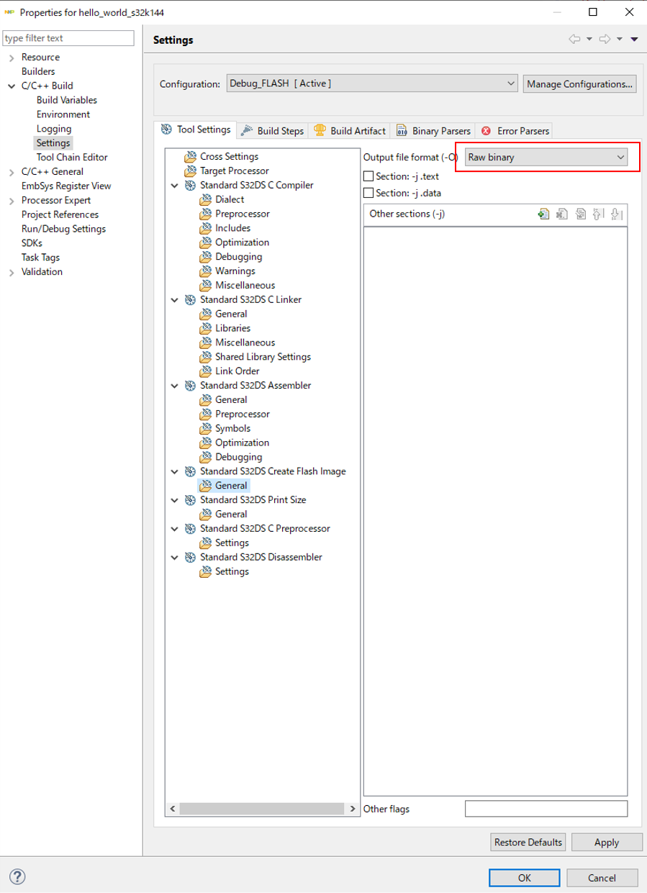
Task: Add a new entry to Other sections
Action: (x=545, y=214)
